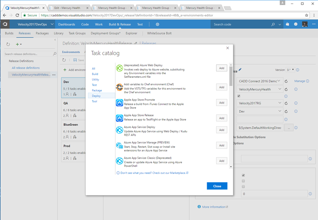Switch to the Library tab

58,33
